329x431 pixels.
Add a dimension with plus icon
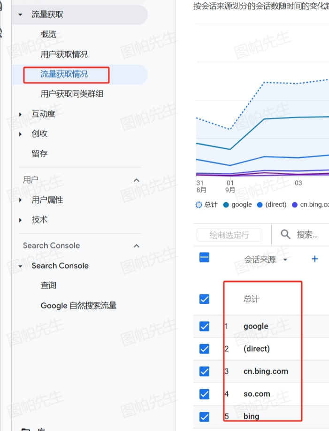(x=315, y=259)
